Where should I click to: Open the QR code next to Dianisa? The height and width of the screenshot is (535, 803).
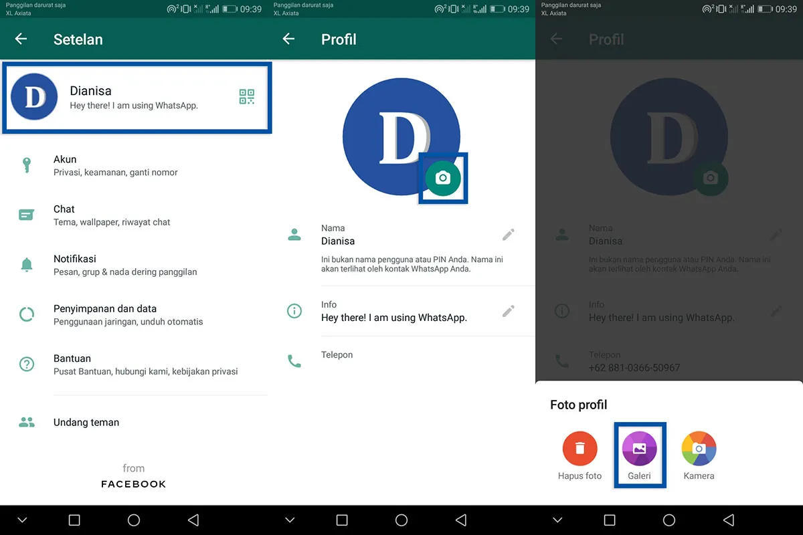pos(246,96)
